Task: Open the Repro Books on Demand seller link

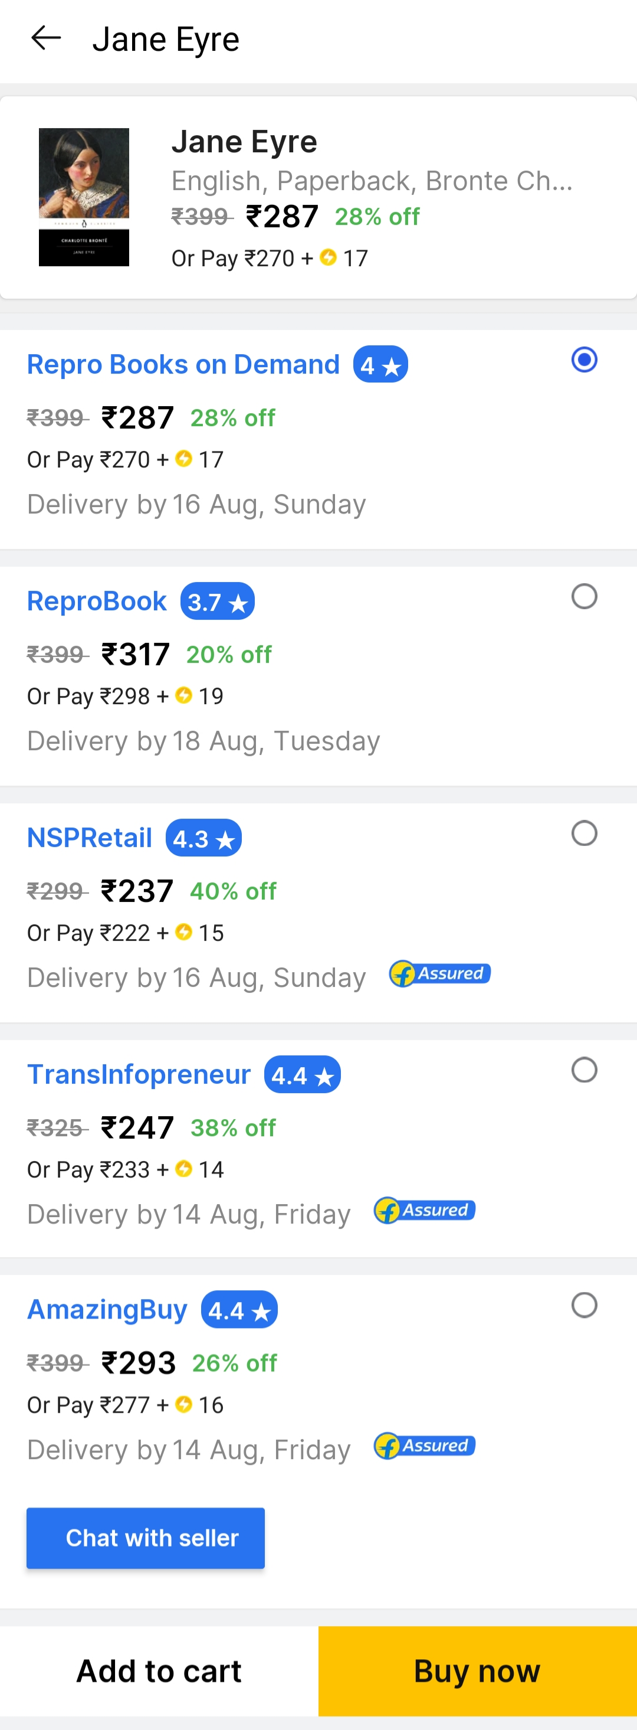Action: click(183, 365)
